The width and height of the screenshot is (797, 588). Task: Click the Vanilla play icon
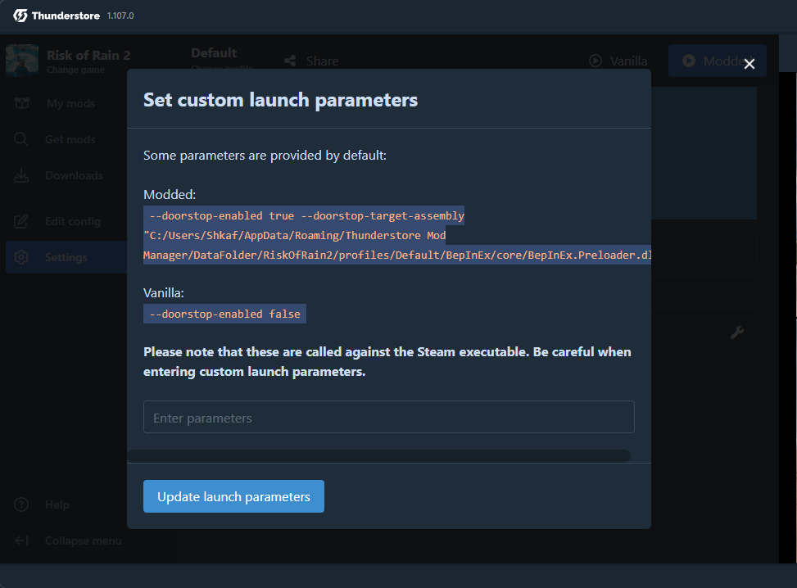click(x=595, y=61)
